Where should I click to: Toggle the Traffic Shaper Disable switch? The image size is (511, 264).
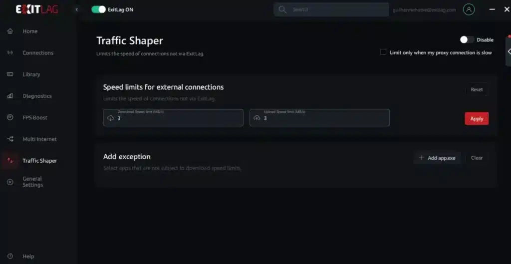click(x=467, y=40)
